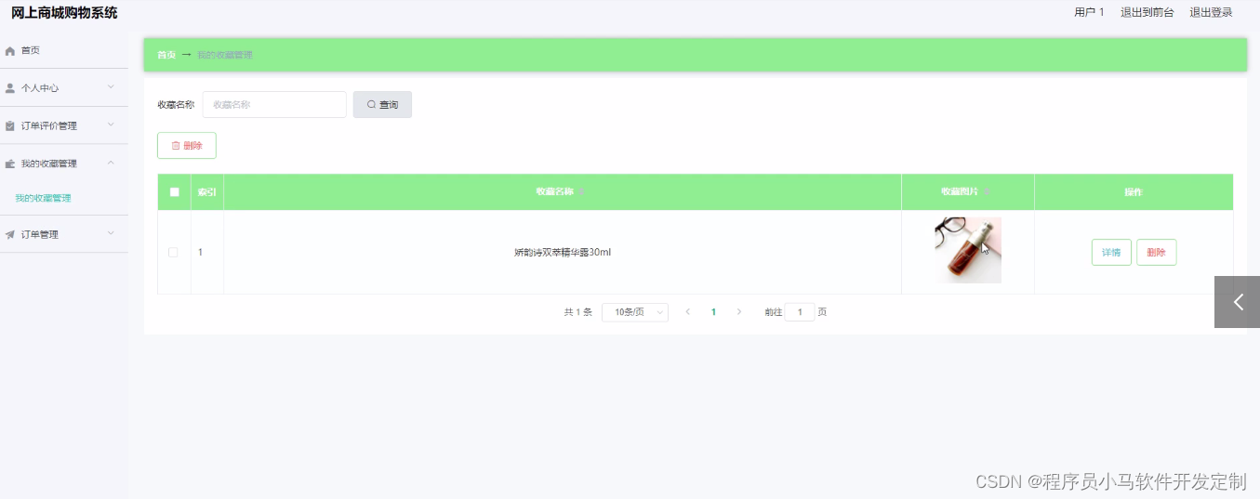Toggle select-all checkbox in table header

tap(174, 192)
